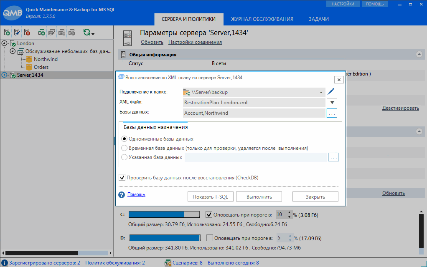427x267 pixels.
Task: Click the shared folder icon in Подключение field
Action: click(x=186, y=92)
